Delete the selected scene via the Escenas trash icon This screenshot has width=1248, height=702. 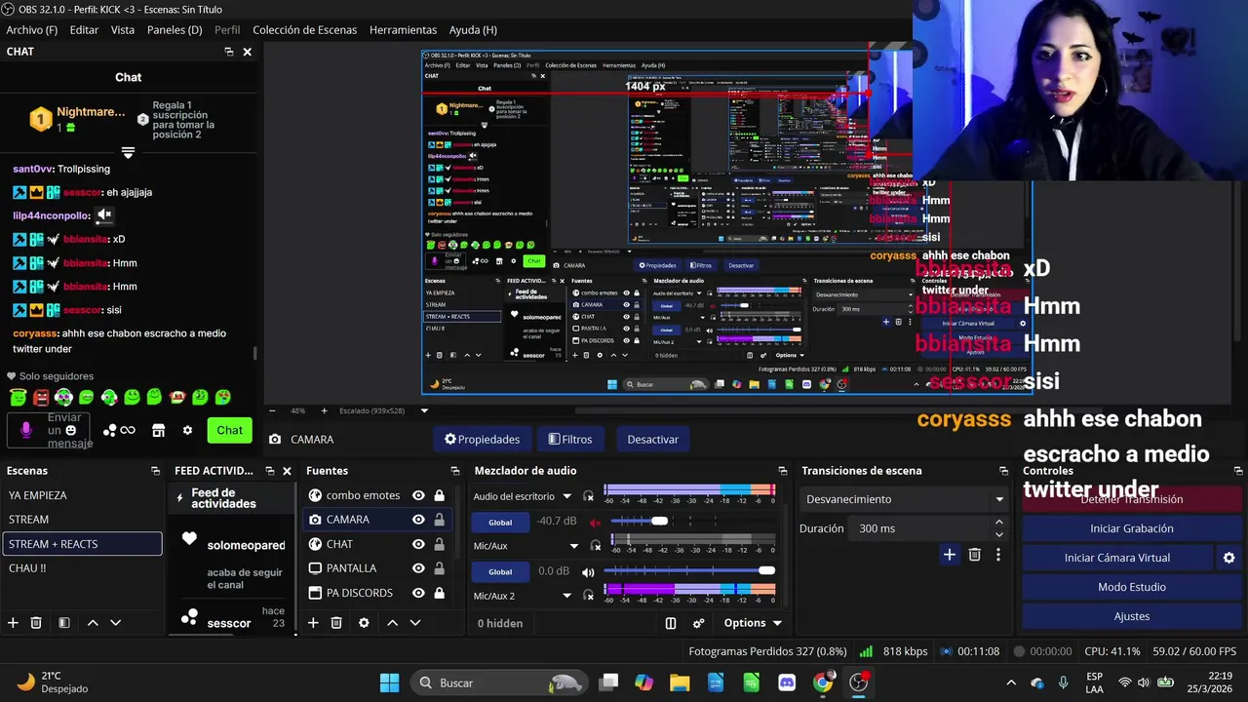tap(36, 623)
